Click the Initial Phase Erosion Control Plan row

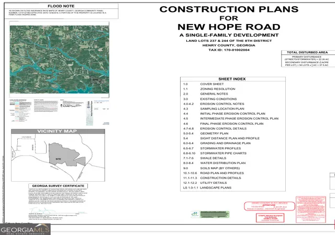(224, 114)
